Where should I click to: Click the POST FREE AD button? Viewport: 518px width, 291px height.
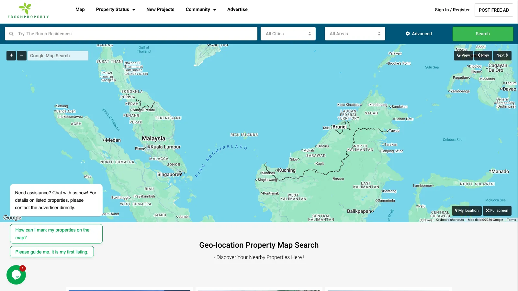pyautogui.click(x=494, y=10)
